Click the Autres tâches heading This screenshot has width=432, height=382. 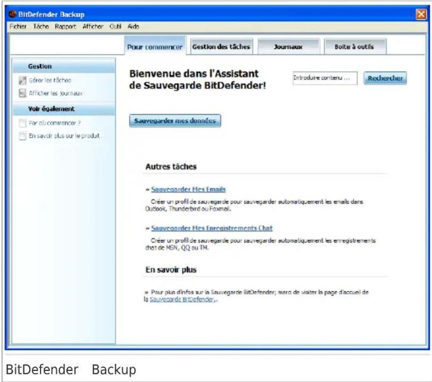(x=171, y=166)
